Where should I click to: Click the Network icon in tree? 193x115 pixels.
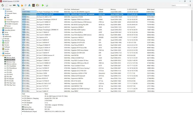[3, 41]
